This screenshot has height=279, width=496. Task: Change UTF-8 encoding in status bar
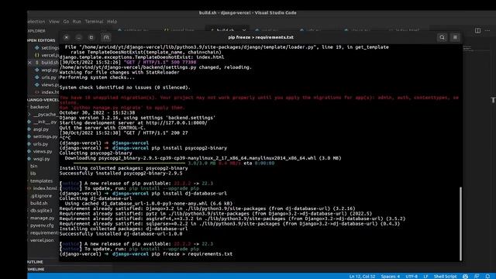[412, 276]
